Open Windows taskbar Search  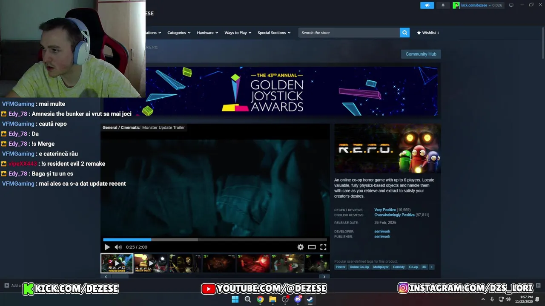(248, 299)
